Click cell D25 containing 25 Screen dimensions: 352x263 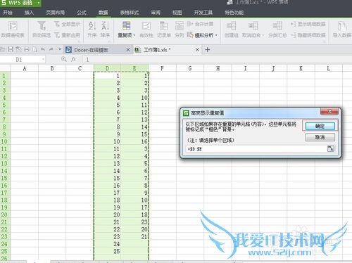coord(107,251)
